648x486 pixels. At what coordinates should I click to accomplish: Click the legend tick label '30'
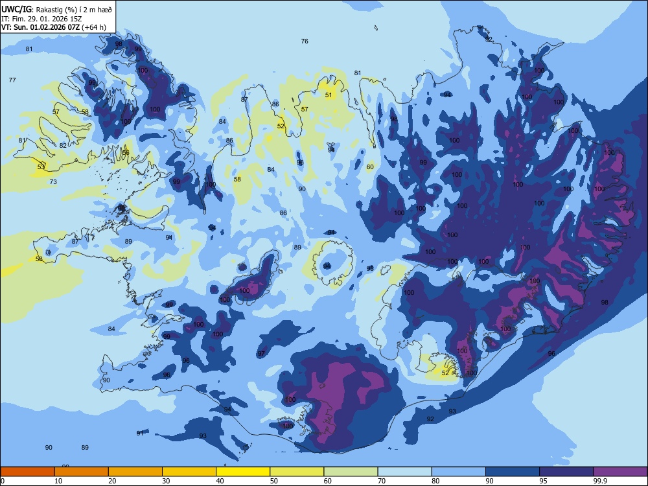[166, 481]
